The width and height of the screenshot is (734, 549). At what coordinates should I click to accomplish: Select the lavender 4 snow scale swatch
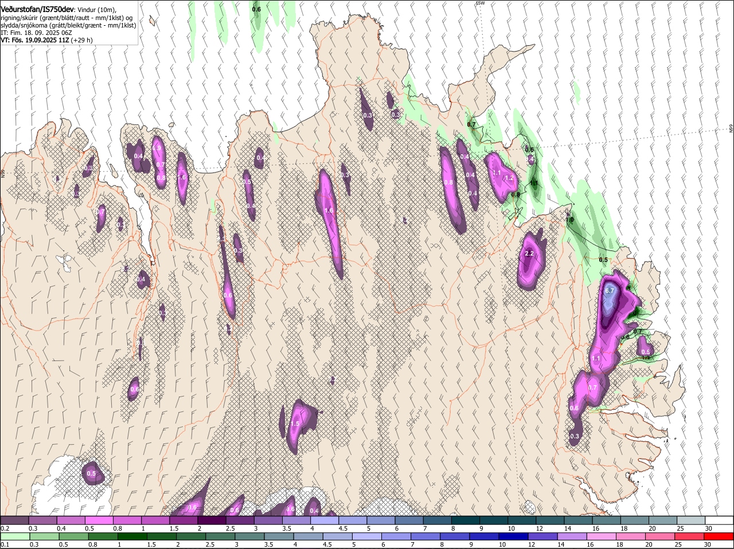tap(326, 520)
